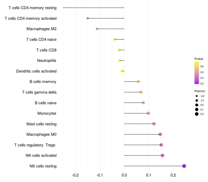208x182 pixels.
Task: Click the Pearson -0.2 legend circle
Action: tap(197, 96)
